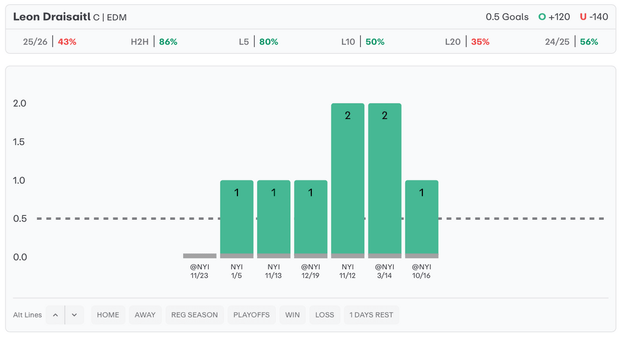Click the Alt Lines up arrow
The image size is (625, 342).
(55, 315)
